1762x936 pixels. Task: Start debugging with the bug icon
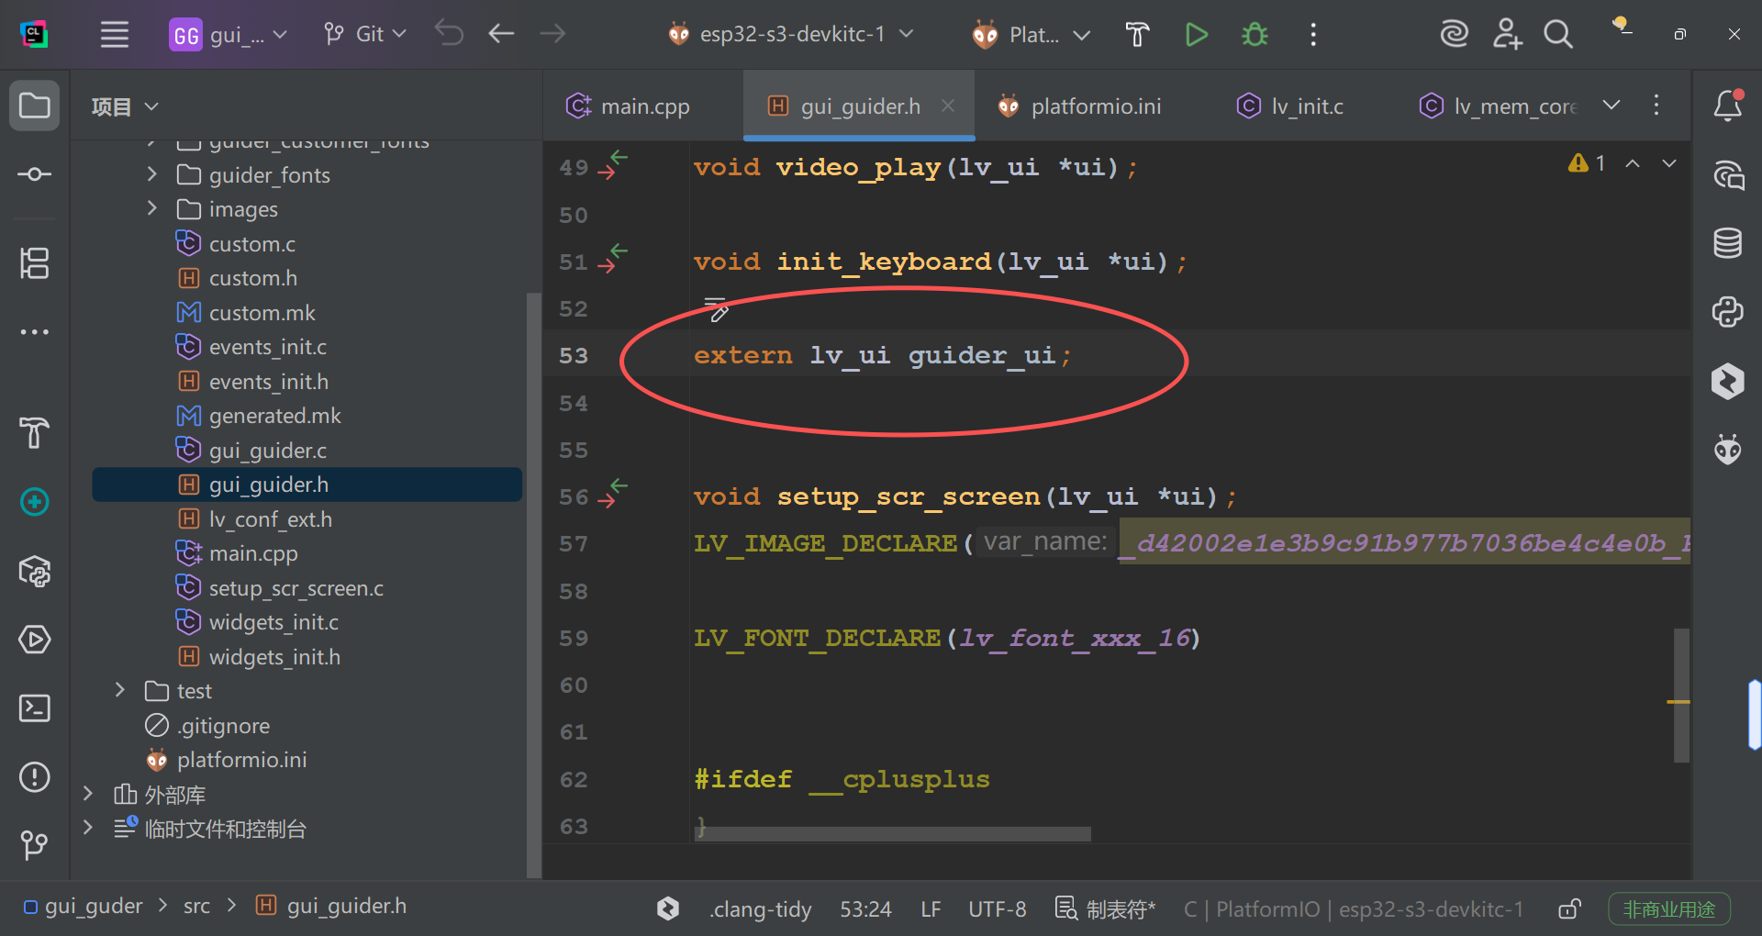click(1255, 35)
